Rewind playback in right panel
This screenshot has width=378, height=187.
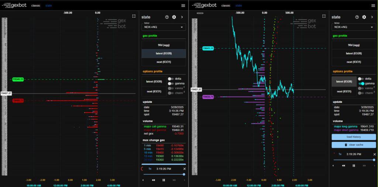click(x=343, y=166)
